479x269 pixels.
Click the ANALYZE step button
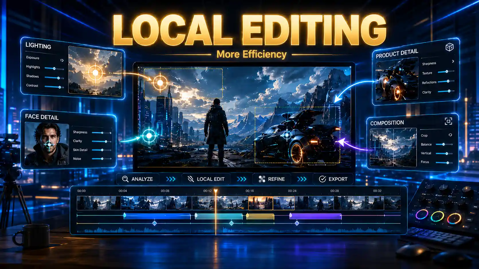[138, 179]
